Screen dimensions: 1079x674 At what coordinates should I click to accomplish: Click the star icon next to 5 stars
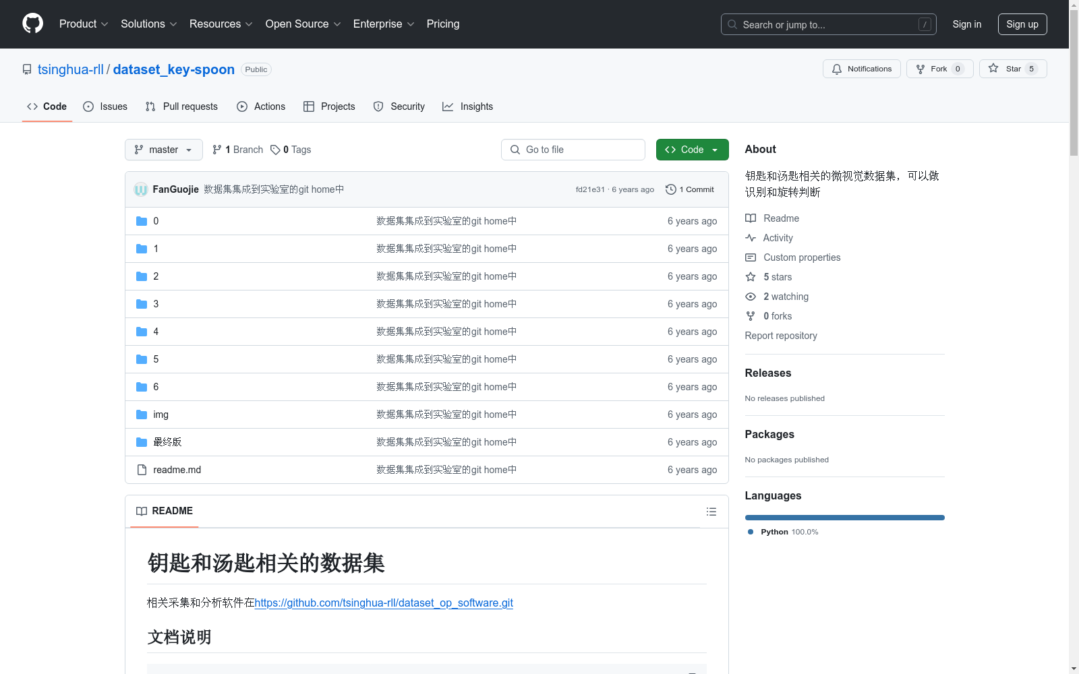(x=751, y=277)
